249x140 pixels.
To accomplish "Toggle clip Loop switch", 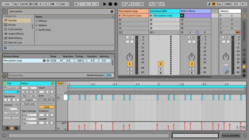I will point(47,107).
